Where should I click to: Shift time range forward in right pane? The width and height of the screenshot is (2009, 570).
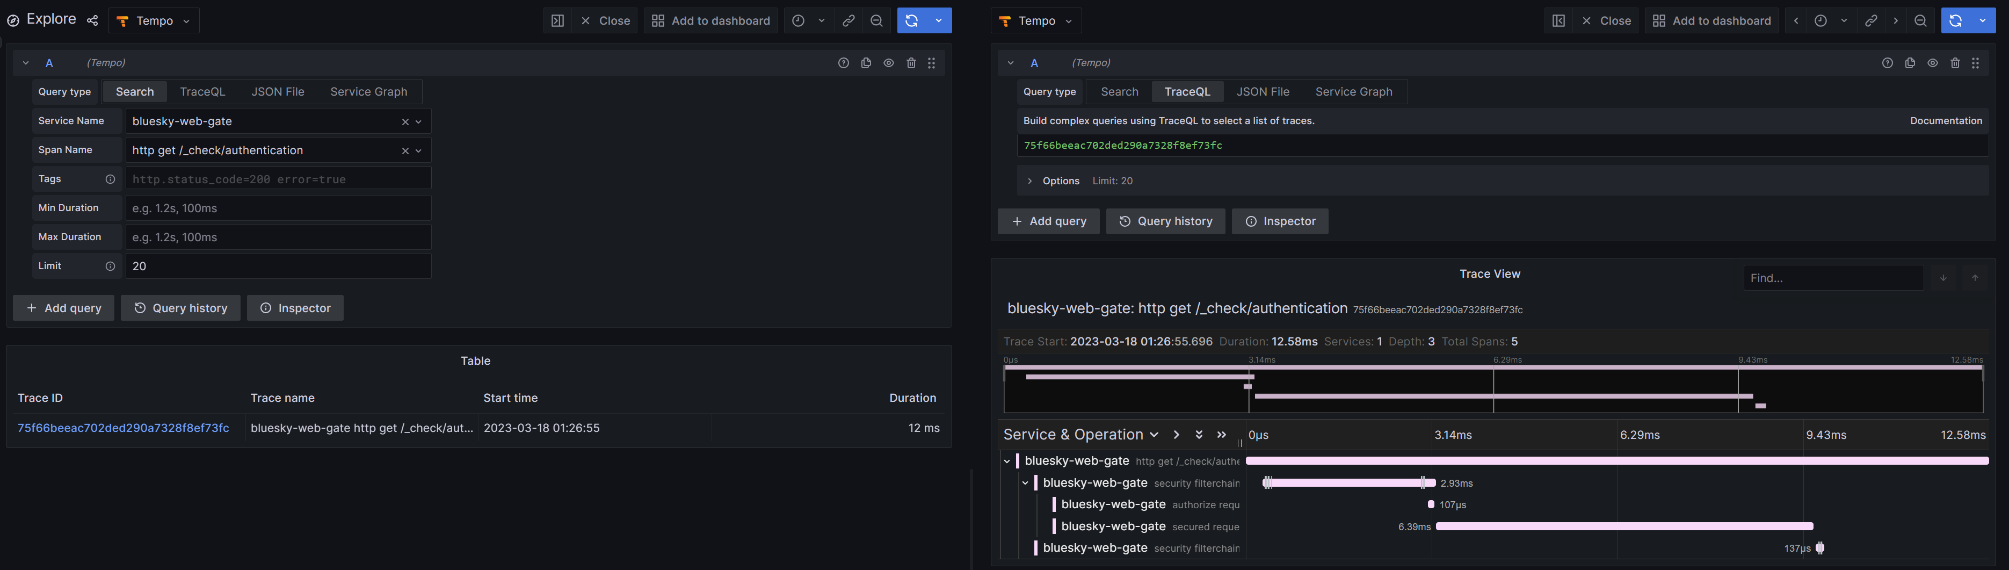1896,21
